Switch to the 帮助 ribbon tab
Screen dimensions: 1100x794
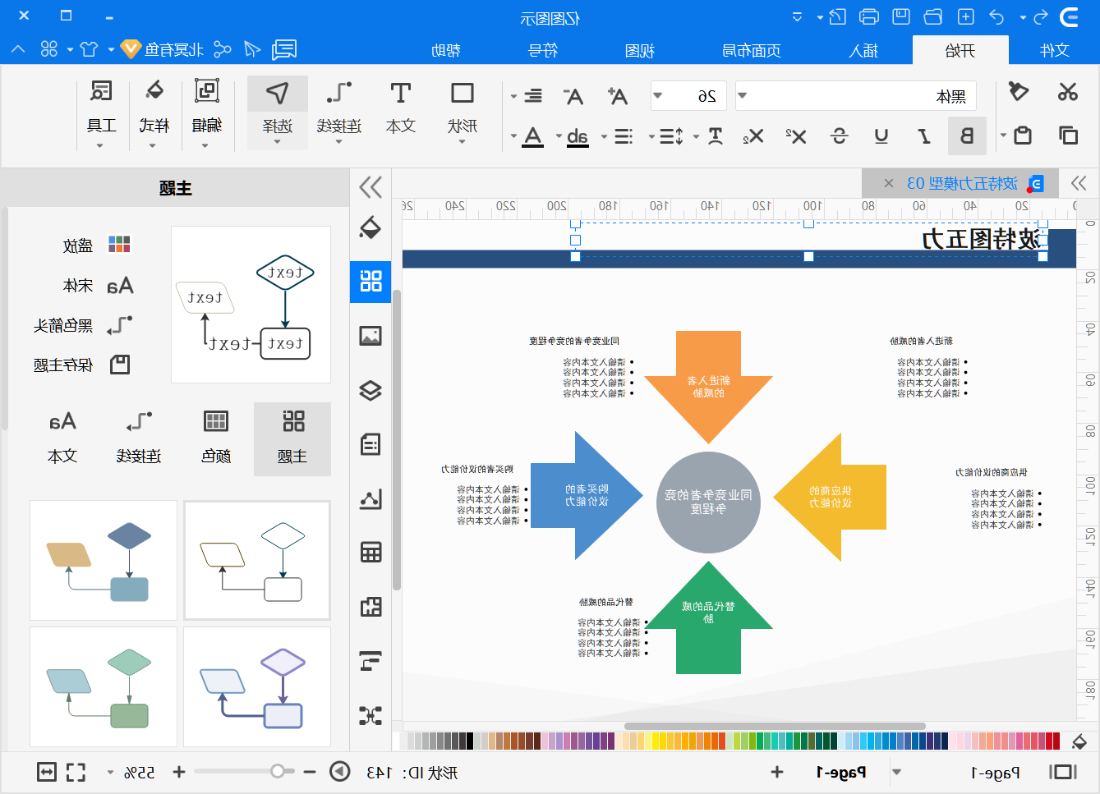[446, 50]
